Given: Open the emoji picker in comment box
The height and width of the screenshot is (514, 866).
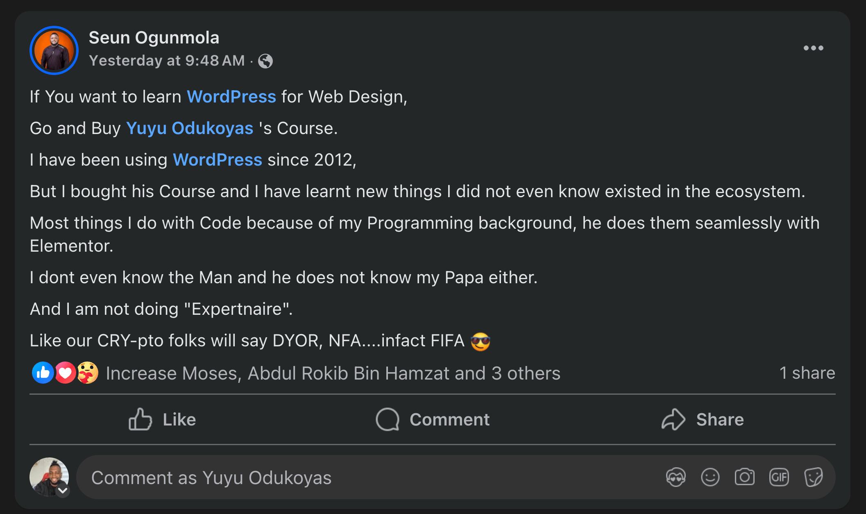Looking at the screenshot, I should [710, 478].
